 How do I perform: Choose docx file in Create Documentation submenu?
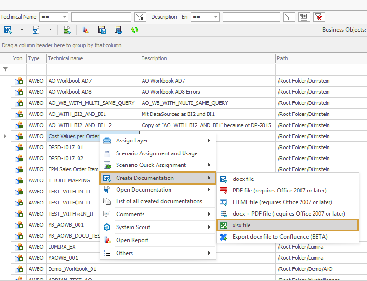243,179
